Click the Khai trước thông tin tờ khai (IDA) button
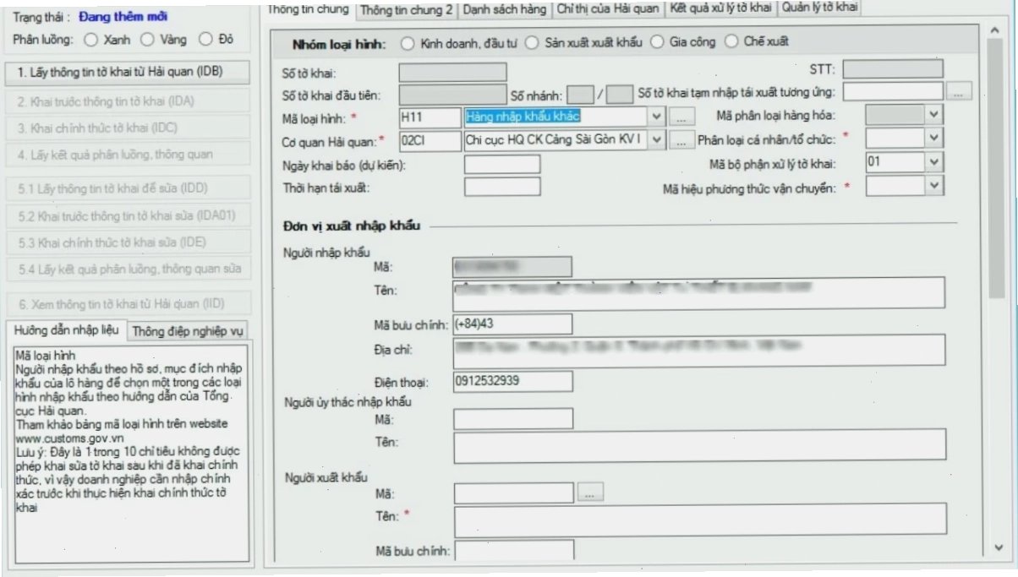 [128, 101]
